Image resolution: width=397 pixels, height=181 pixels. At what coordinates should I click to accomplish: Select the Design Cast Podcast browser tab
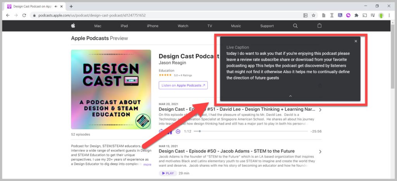coord(35,6)
